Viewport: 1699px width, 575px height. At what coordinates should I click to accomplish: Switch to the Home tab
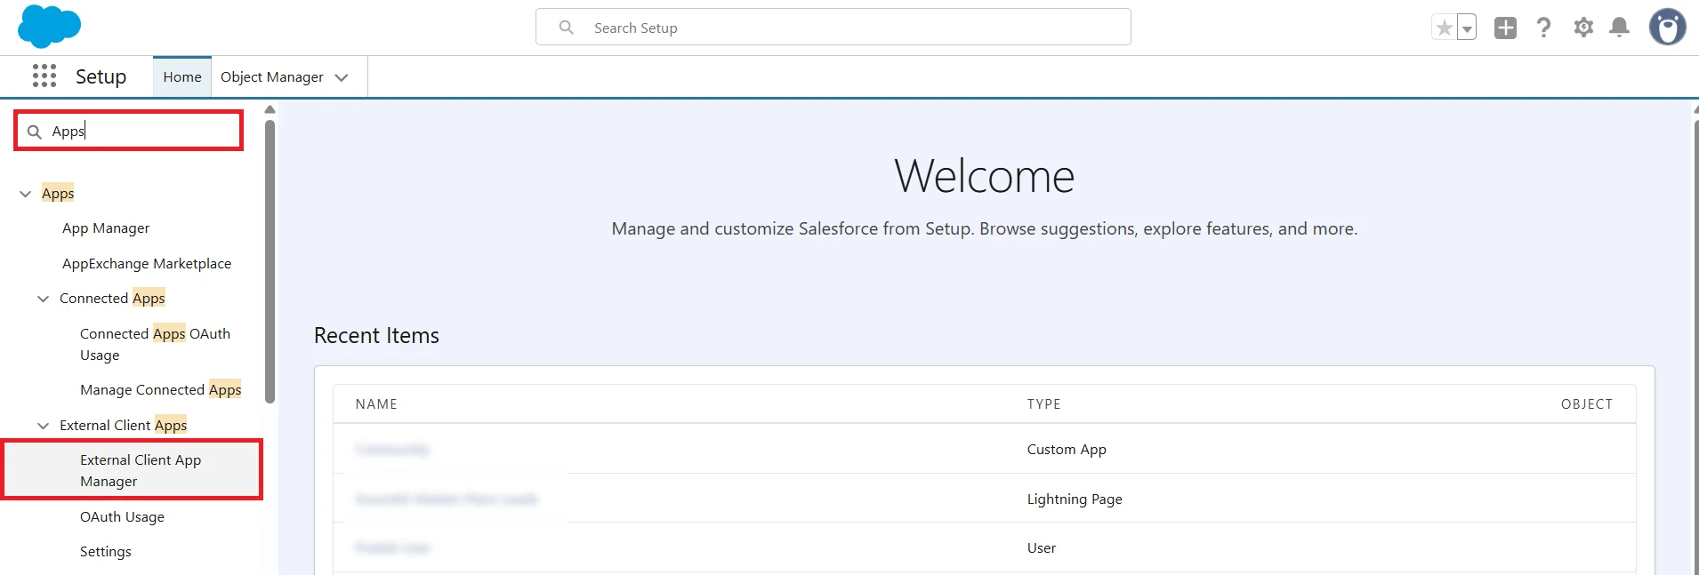point(182,77)
